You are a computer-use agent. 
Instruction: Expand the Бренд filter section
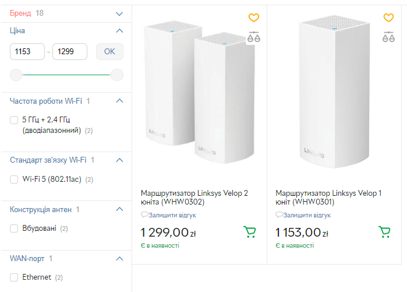click(x=120, y=13)
